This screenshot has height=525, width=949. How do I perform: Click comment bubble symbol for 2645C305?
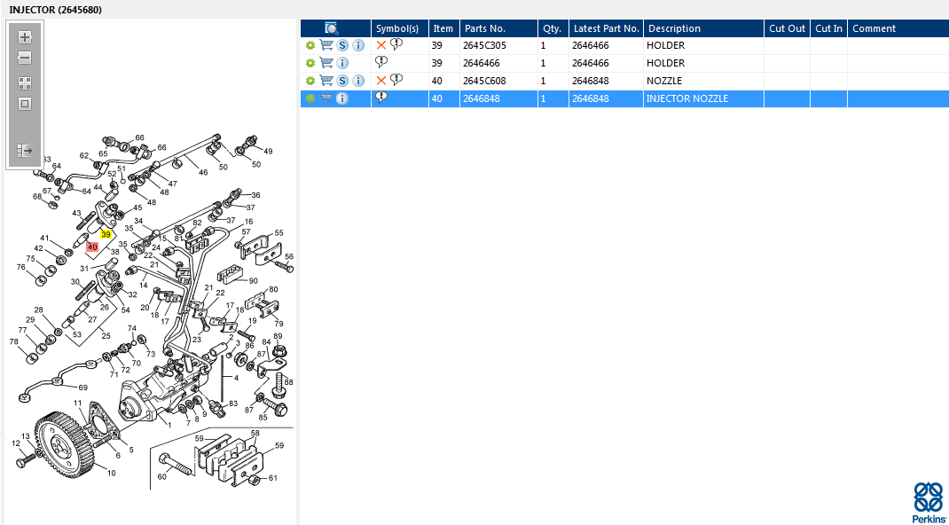pos(396,44)
